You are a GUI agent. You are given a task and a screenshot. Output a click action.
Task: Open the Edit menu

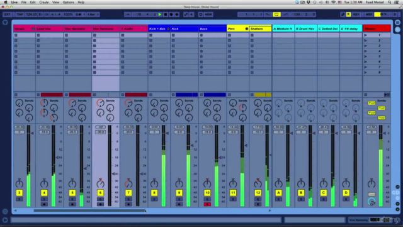tap(33, 3)
